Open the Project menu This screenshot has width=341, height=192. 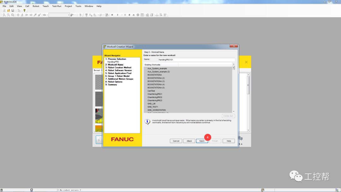pyautogui.click(x=68, y=6)
